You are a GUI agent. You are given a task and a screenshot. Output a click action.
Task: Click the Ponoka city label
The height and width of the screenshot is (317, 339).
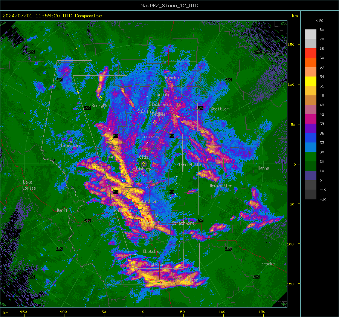tap(172, 78)
